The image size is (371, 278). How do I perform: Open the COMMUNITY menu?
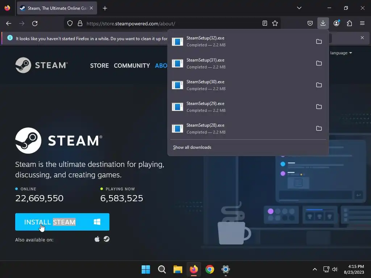[132, 66]
